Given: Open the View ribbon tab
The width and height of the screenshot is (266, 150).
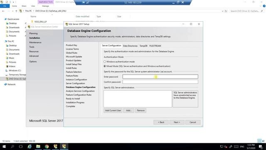Looking at the screenshot, I should click(x=33, y=6).
